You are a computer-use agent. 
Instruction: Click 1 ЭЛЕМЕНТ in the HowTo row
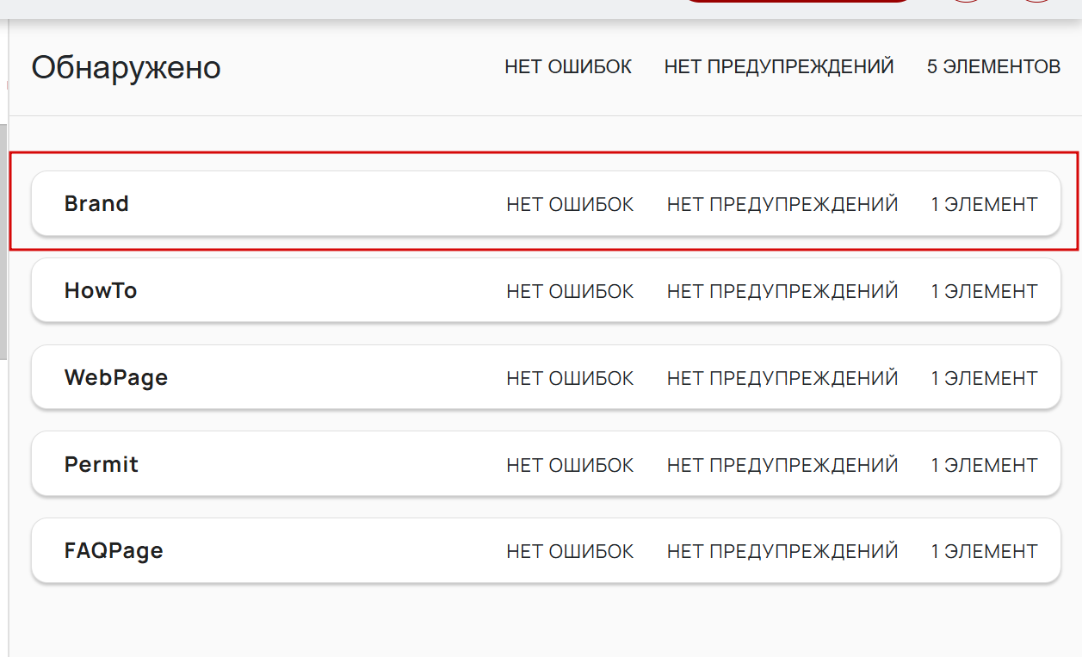[984, 292]
